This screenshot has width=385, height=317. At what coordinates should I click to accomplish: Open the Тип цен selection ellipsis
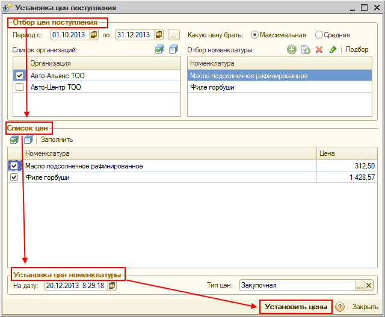click(x=360, y=286)
